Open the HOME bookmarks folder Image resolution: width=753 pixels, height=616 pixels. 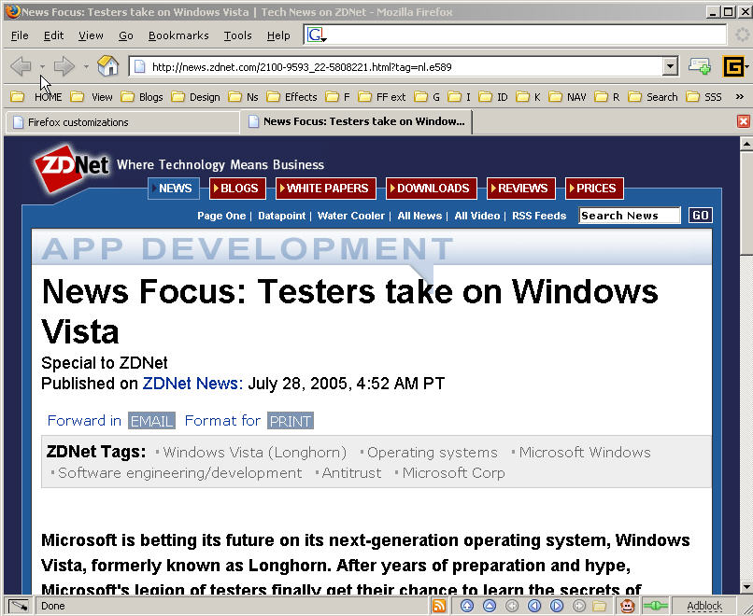[x=36, y=97]
